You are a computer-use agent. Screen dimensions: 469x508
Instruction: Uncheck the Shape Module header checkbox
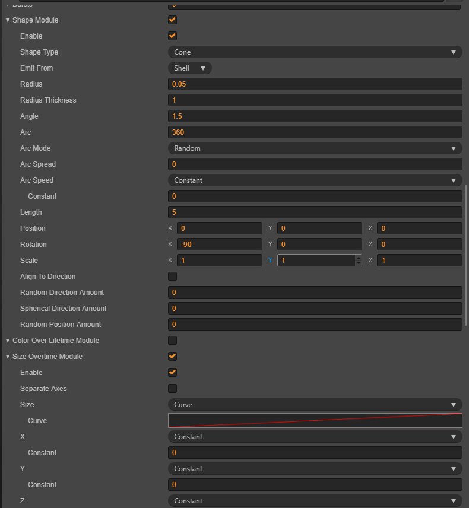(173, 20)
